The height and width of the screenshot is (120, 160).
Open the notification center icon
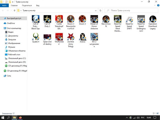pos(155,118)
